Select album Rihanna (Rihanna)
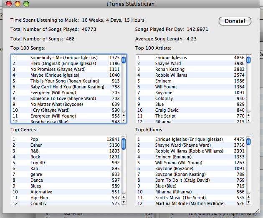Image resolution: width=263 pixels, height=218 pixels. (x=191, y=192)
